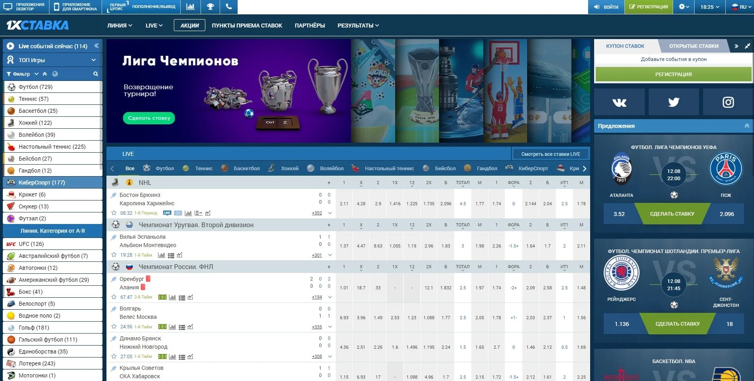
Task: Open Пункты приема ставок page
Action: (x=247, y=26)
